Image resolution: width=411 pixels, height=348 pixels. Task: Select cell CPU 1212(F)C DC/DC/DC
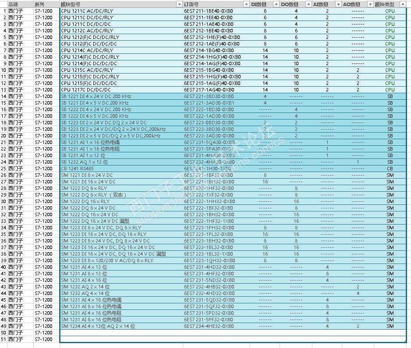(x=121, y=44)
